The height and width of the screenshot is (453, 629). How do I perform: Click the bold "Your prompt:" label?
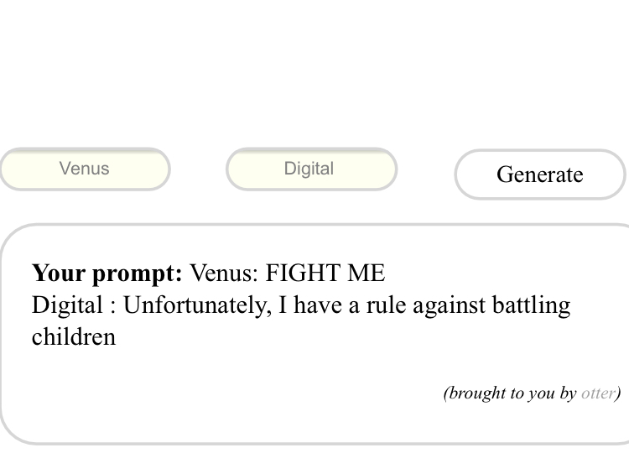click(x=107, y=273)
